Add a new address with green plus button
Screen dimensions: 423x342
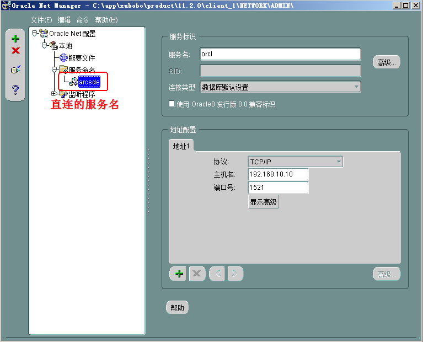(179, 274)
